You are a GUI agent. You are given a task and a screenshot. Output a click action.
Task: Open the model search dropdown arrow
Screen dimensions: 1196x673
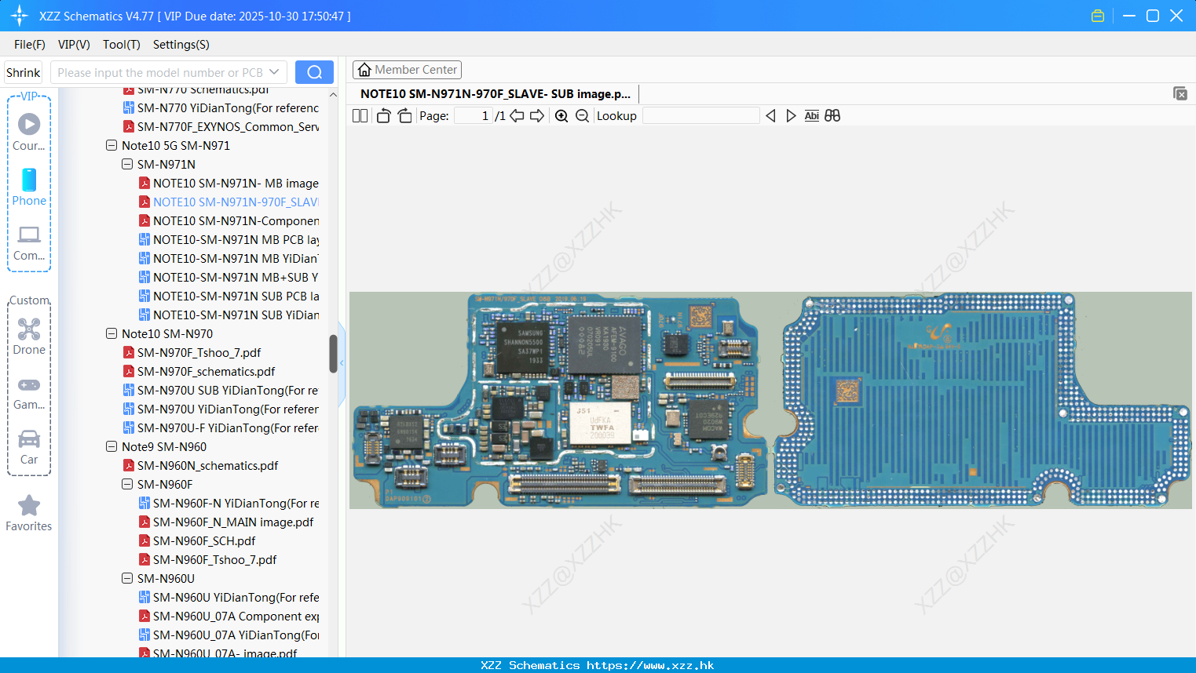tap(274, 72)
